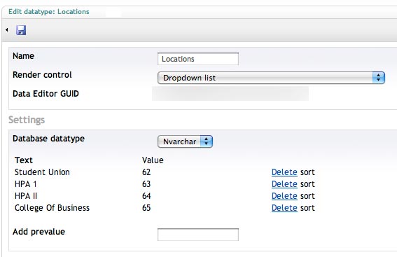Delete the HPA II prevalue
The image size is (397, 257).
tap(284, 196)
